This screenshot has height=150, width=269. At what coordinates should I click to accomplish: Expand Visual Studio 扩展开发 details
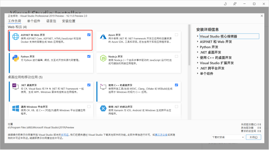pos(197,63)
